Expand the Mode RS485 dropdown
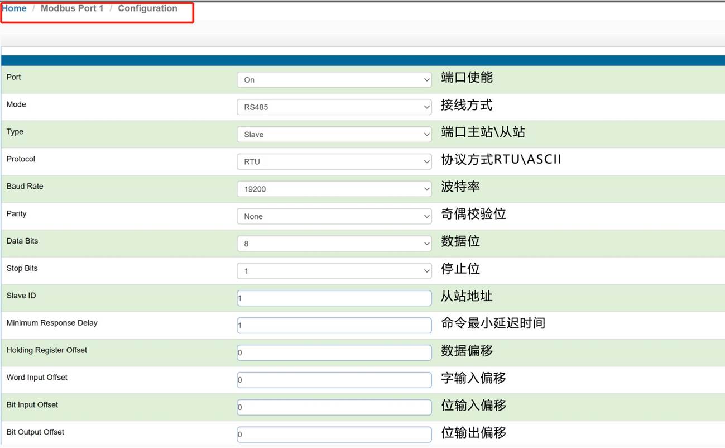 (x=334, y=107)
